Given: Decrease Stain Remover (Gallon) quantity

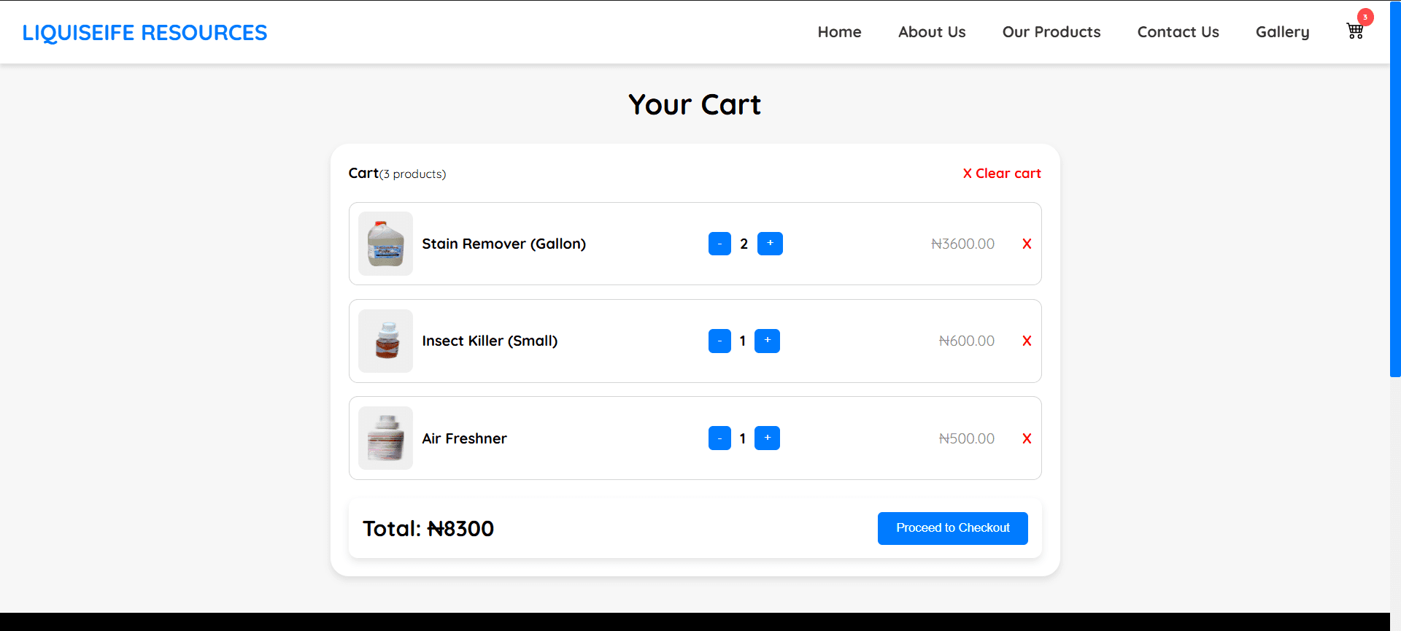Looking at the screenshot, I should 719,244.
